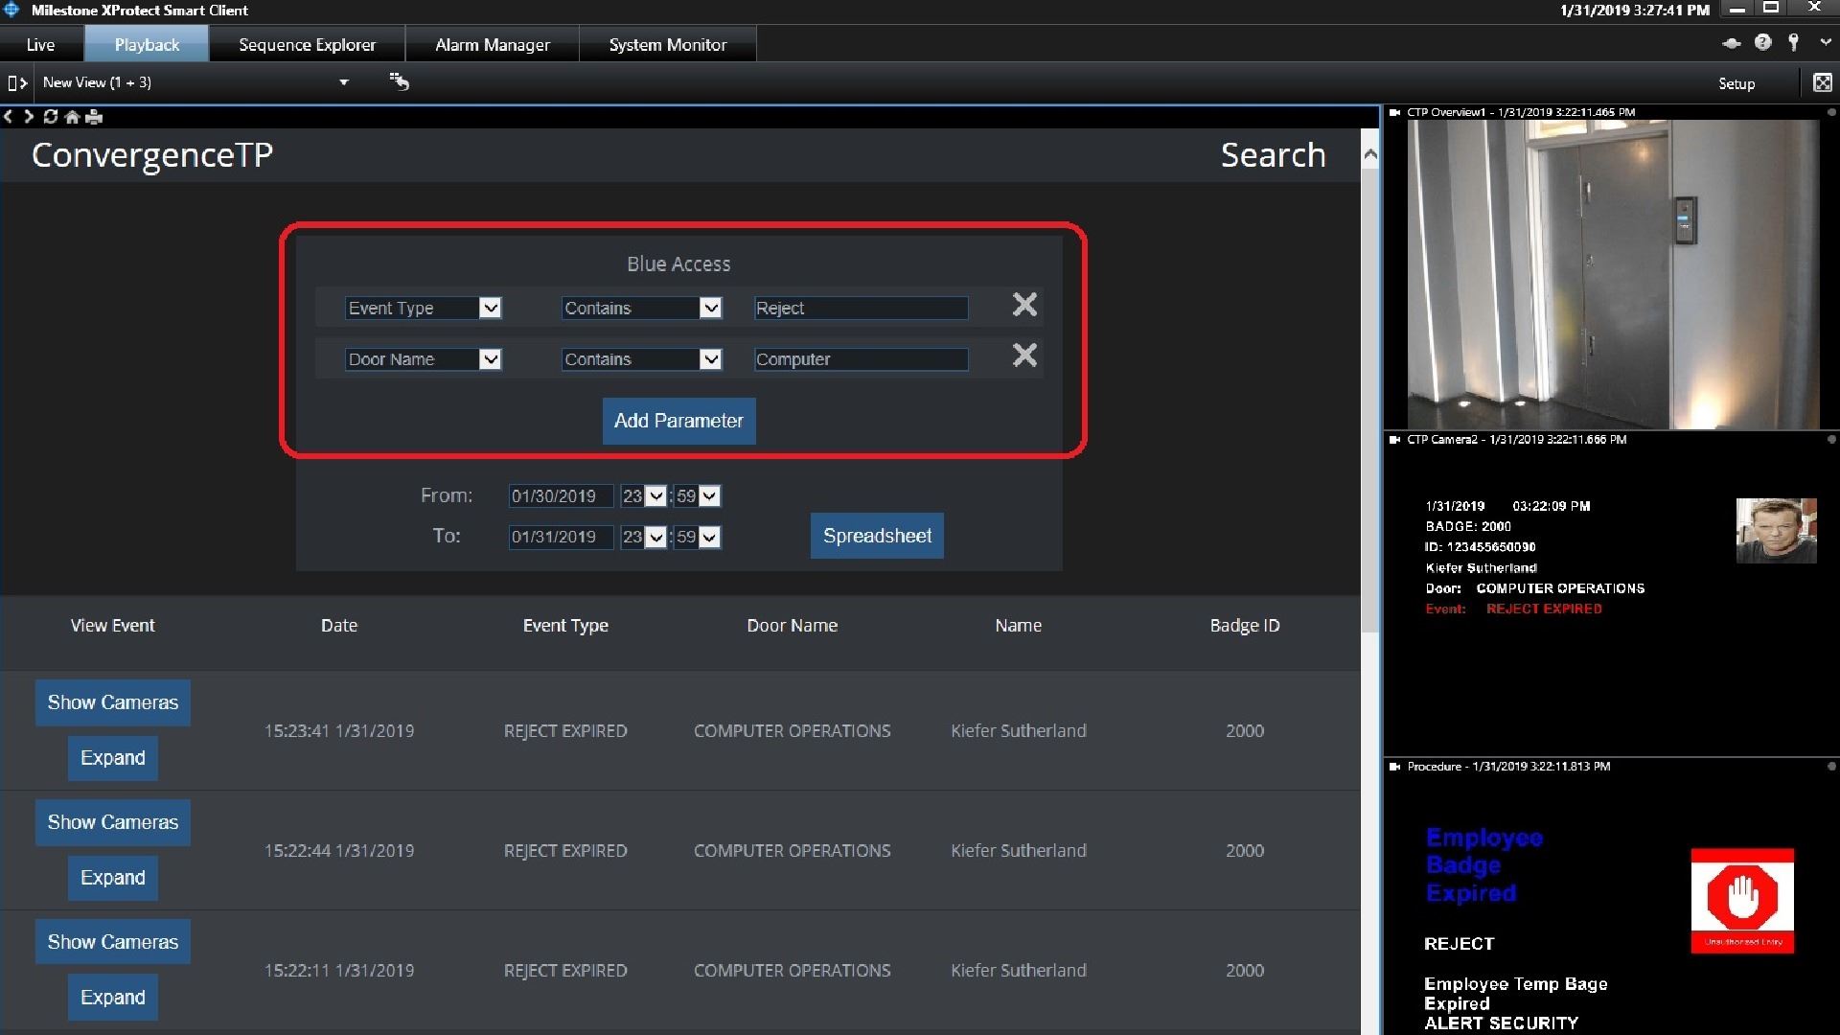Open the New View selector dropdown
The width and height of the screenshot is (1840, 1035).
coord(344,82)
